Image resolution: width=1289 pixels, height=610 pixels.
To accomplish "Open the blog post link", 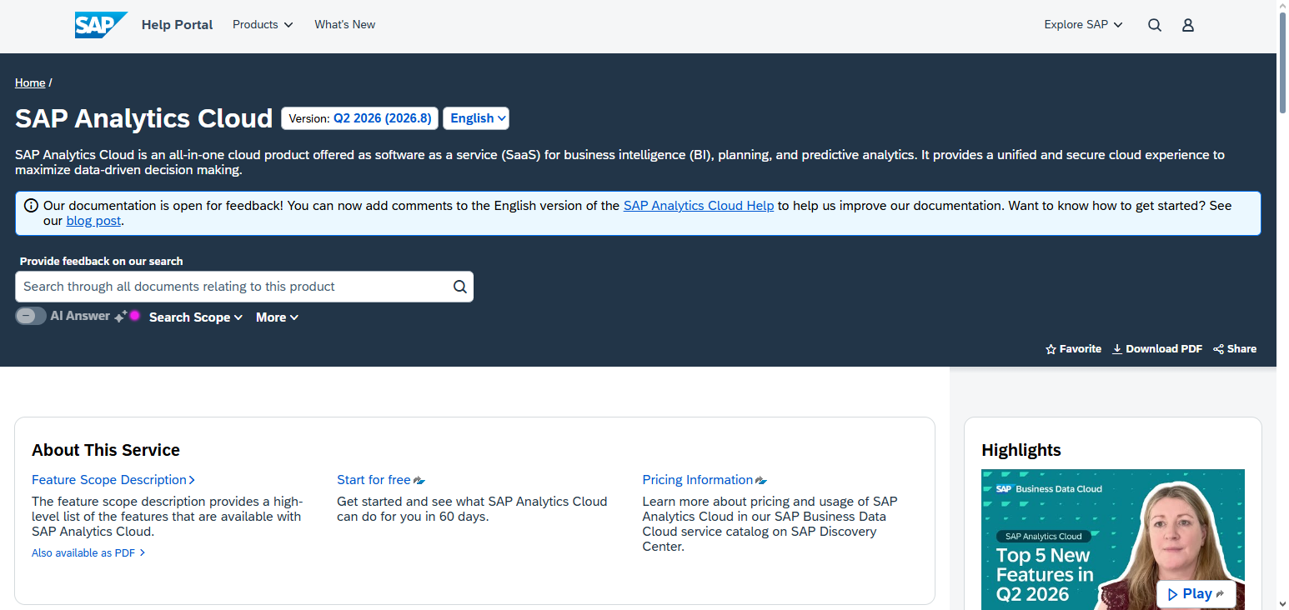I will [93, 221].
